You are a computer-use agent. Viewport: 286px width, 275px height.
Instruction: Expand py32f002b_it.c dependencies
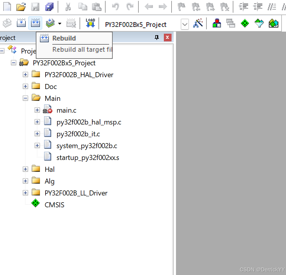(x=37, y=134)
